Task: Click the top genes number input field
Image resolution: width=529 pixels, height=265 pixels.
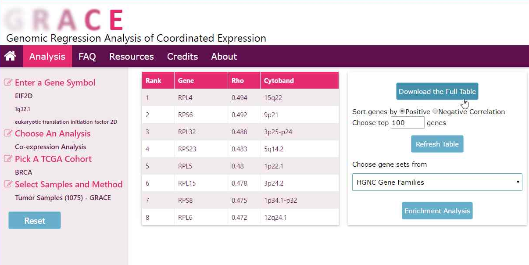Action: tap(407, 123)
